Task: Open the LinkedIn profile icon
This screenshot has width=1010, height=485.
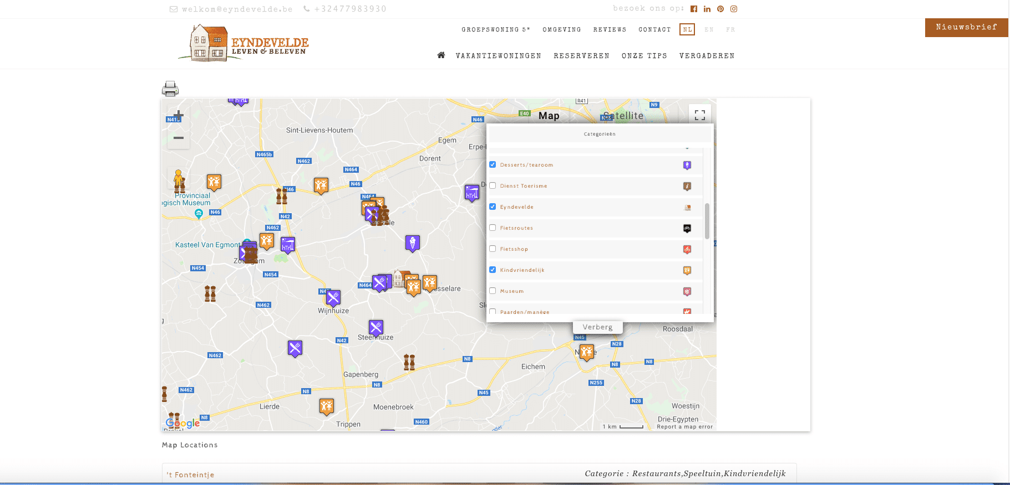Action: [707, 9]
